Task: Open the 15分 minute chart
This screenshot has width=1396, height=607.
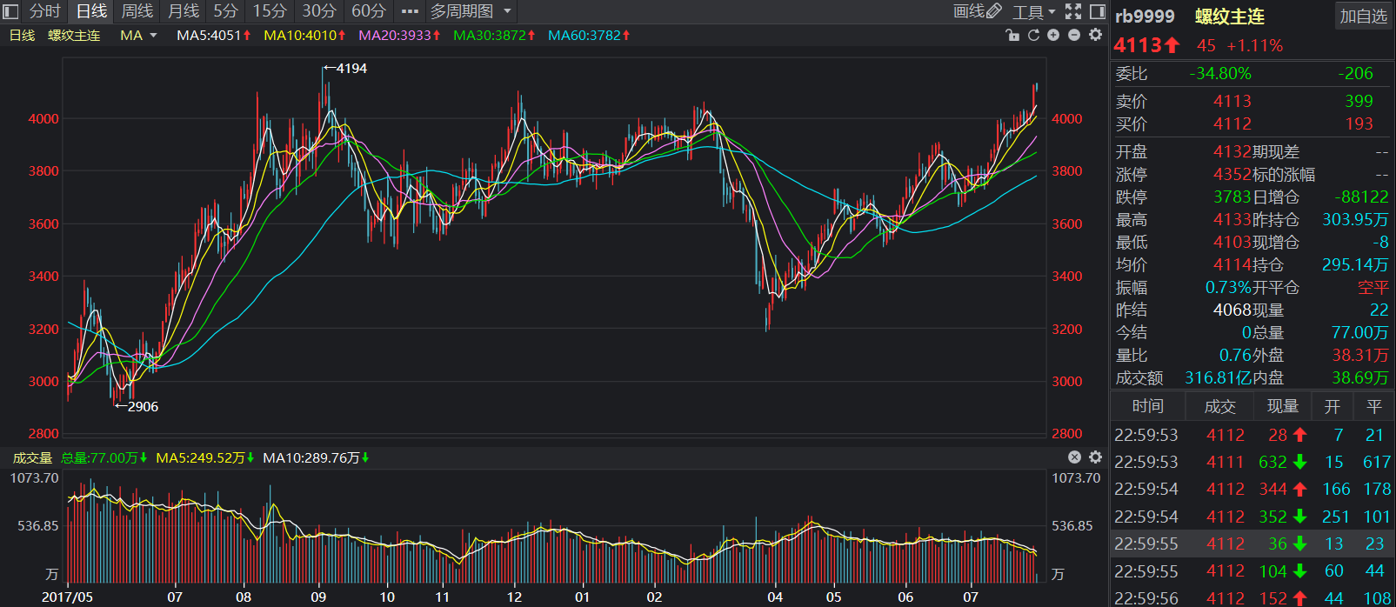Action: 269,11
